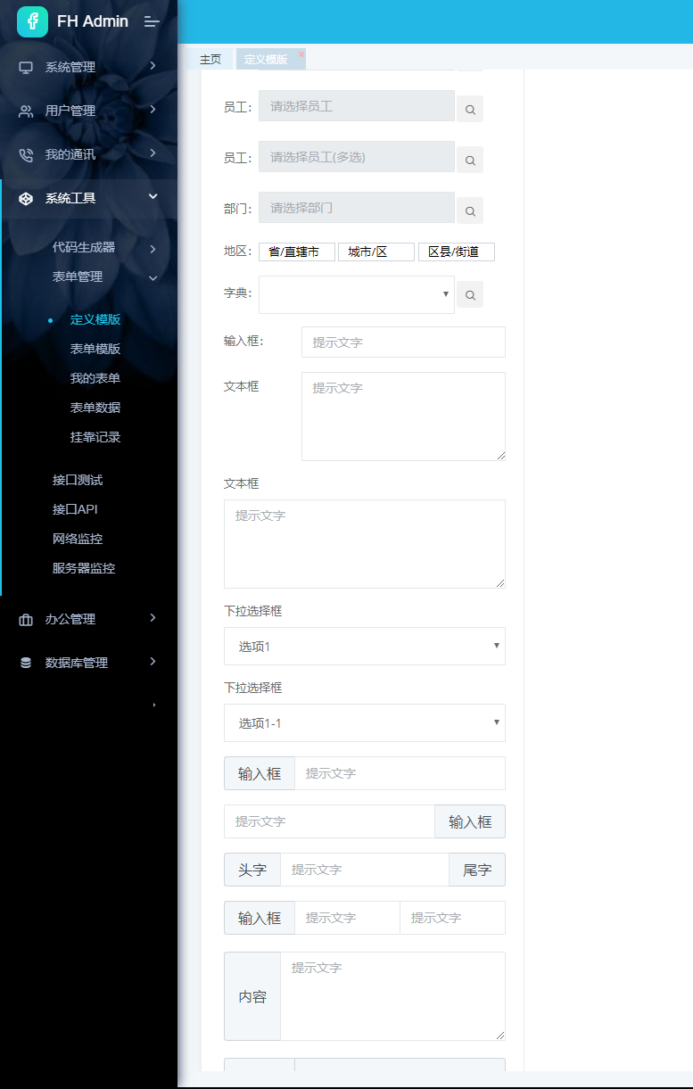Click search icon beside 请选择员工(多选) field
This screenshot has height=1089, width=693.
[x=470, y=160]
